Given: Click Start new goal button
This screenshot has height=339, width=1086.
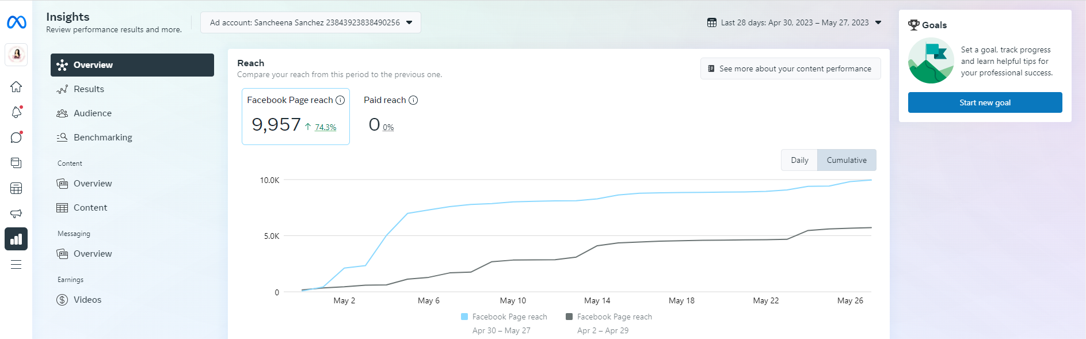Looking at the screenshot, I should (x=985, y=102).
